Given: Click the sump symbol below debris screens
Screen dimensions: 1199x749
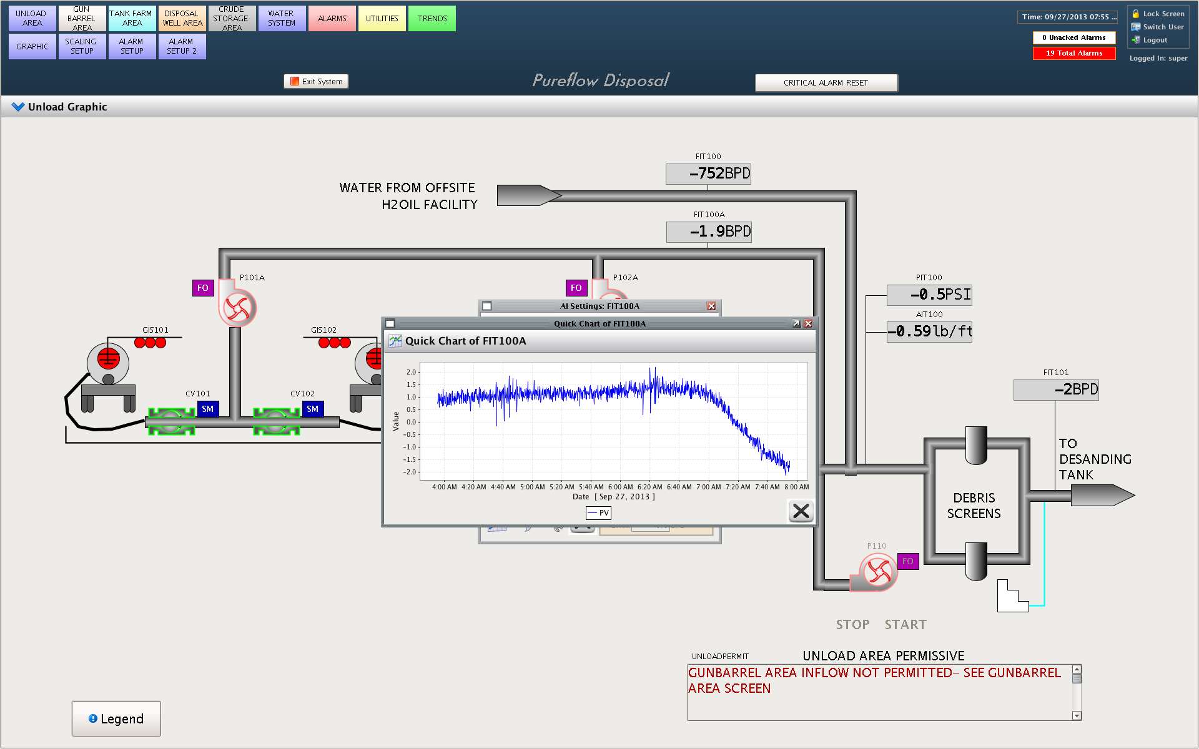Looking at the screenshot, I should pos(1012,596).
